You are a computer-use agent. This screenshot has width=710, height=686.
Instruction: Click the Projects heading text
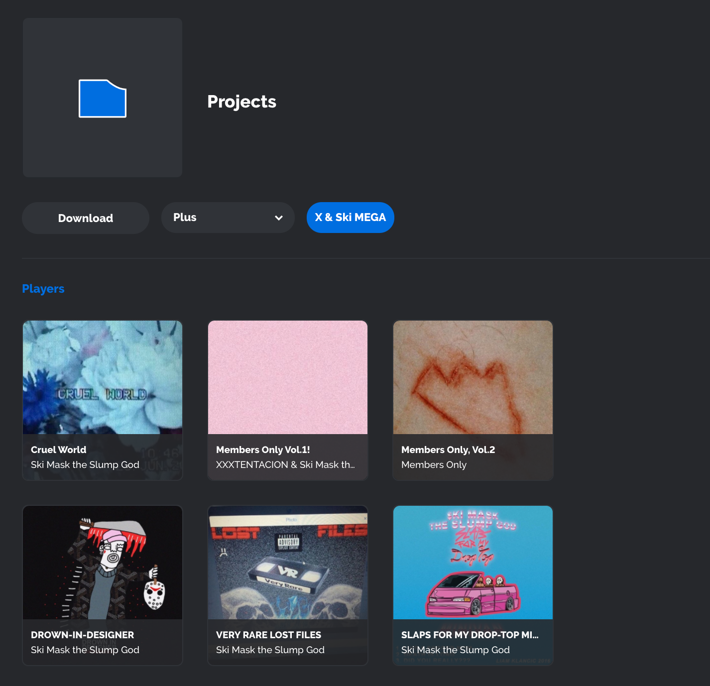(242, 102)
